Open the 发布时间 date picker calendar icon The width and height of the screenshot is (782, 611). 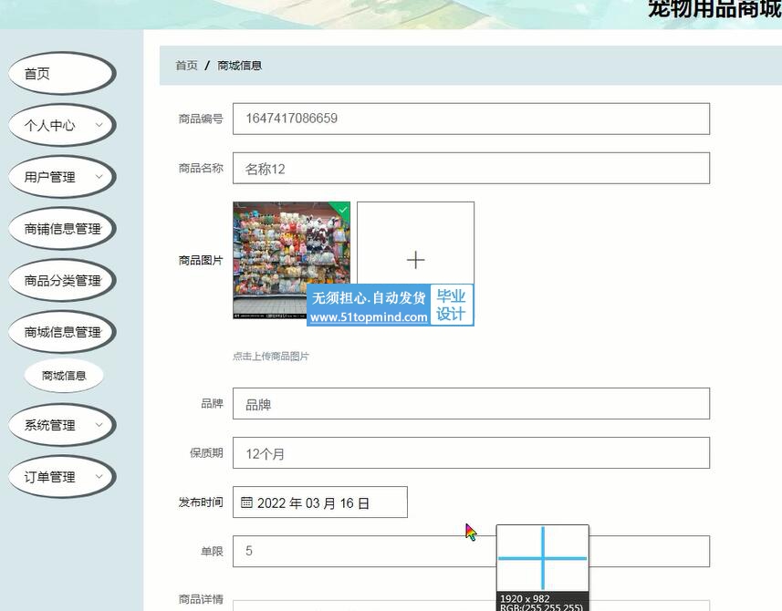coord(246,502)
